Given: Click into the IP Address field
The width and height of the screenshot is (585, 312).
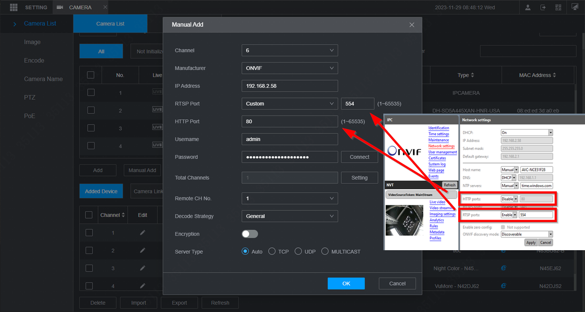Looking at the screenshot, I should click(x=290, y=86).
